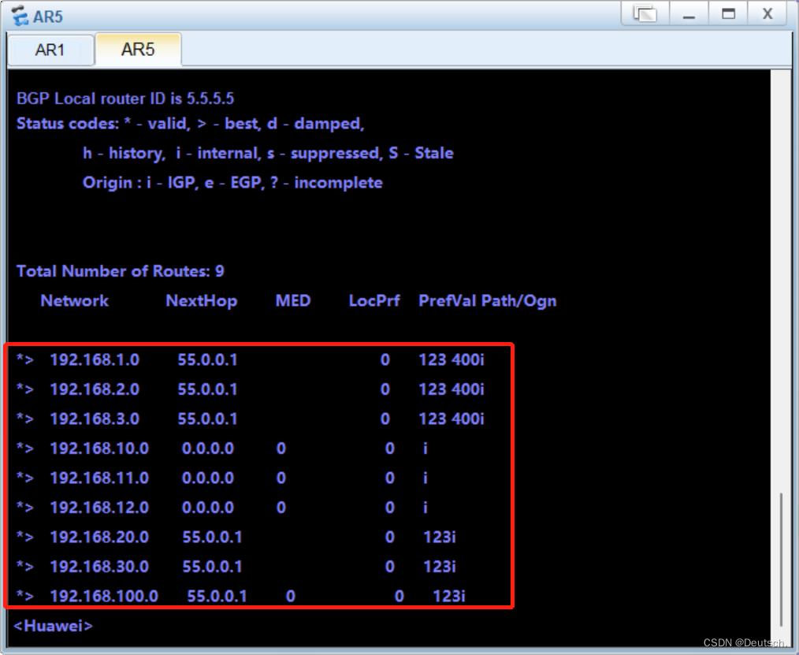The height and width of the screenshot is (655, 799).
Task: Click next hop 0.0.0.0 of 192.168.10.0
Action: tap(208, 448)
